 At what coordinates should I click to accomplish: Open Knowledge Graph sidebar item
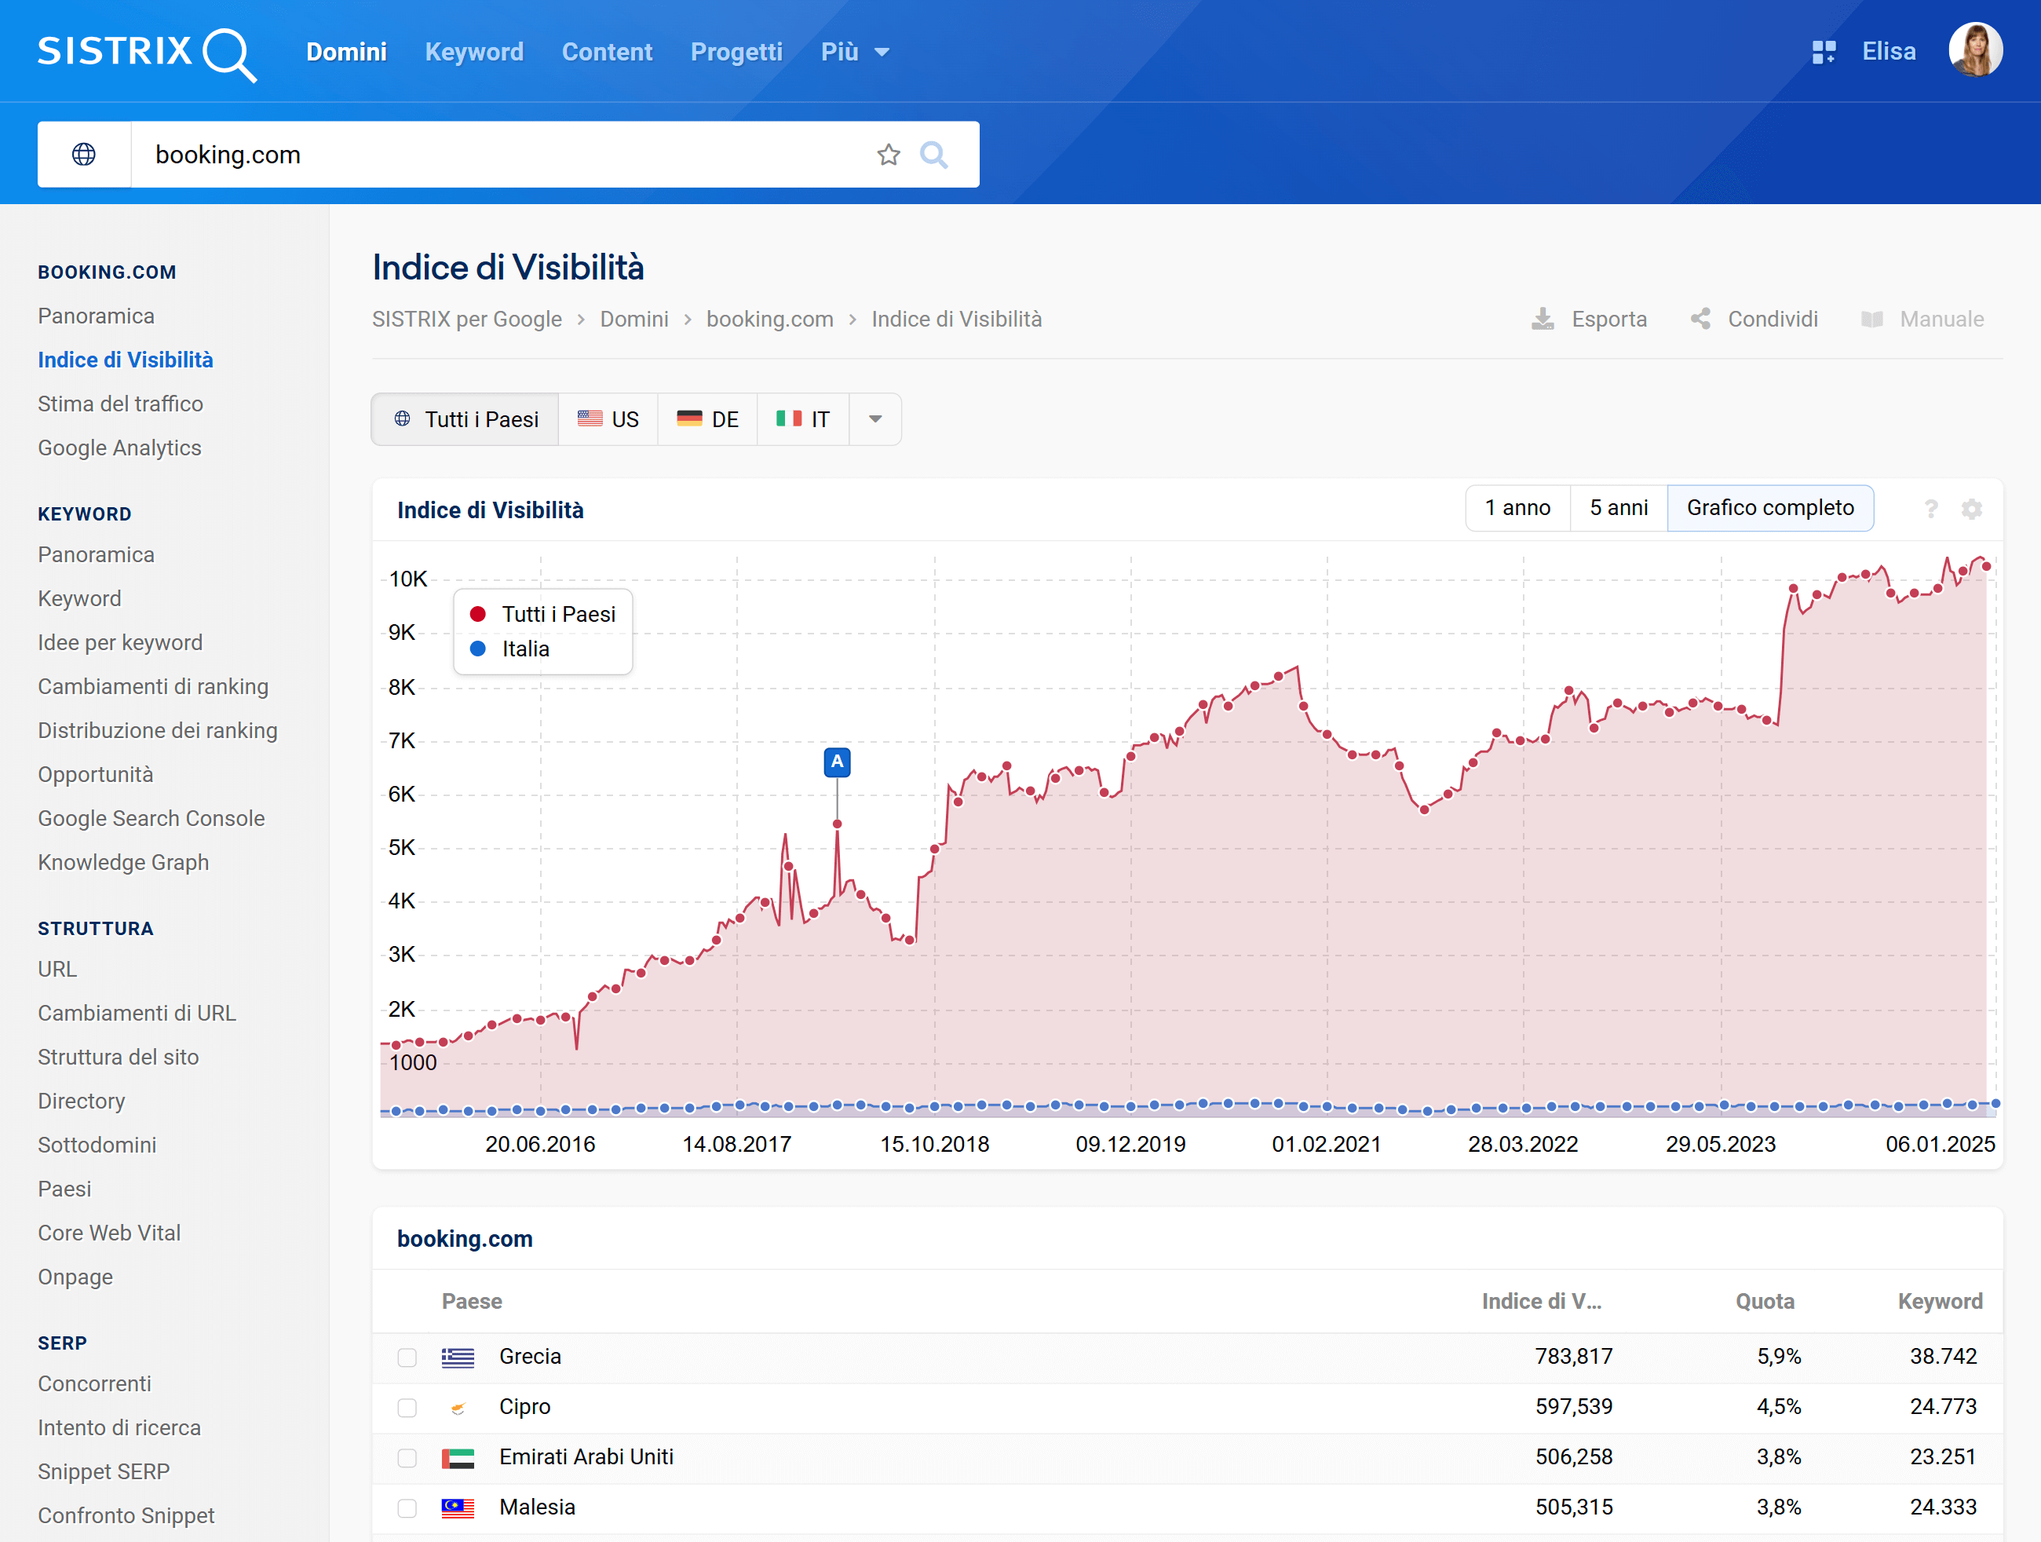click(122, 862)
